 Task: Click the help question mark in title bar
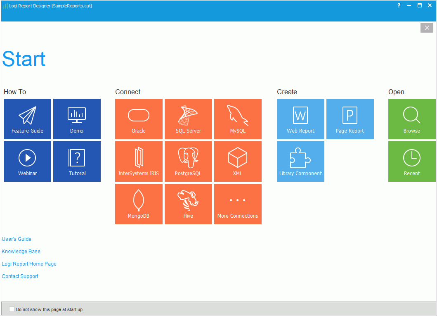tap(399, 5)
